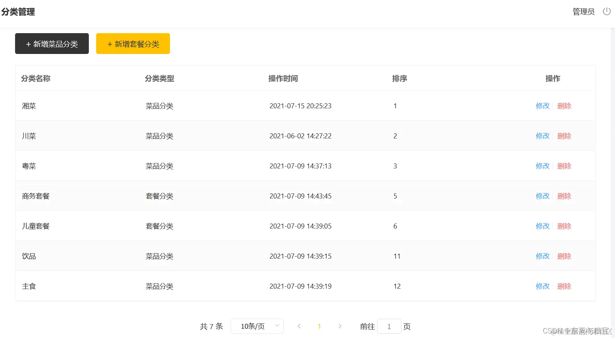615x338 pixels.
Task: Click timestamp 2021-07-09 14:43:45
Action: coord(300,196)
